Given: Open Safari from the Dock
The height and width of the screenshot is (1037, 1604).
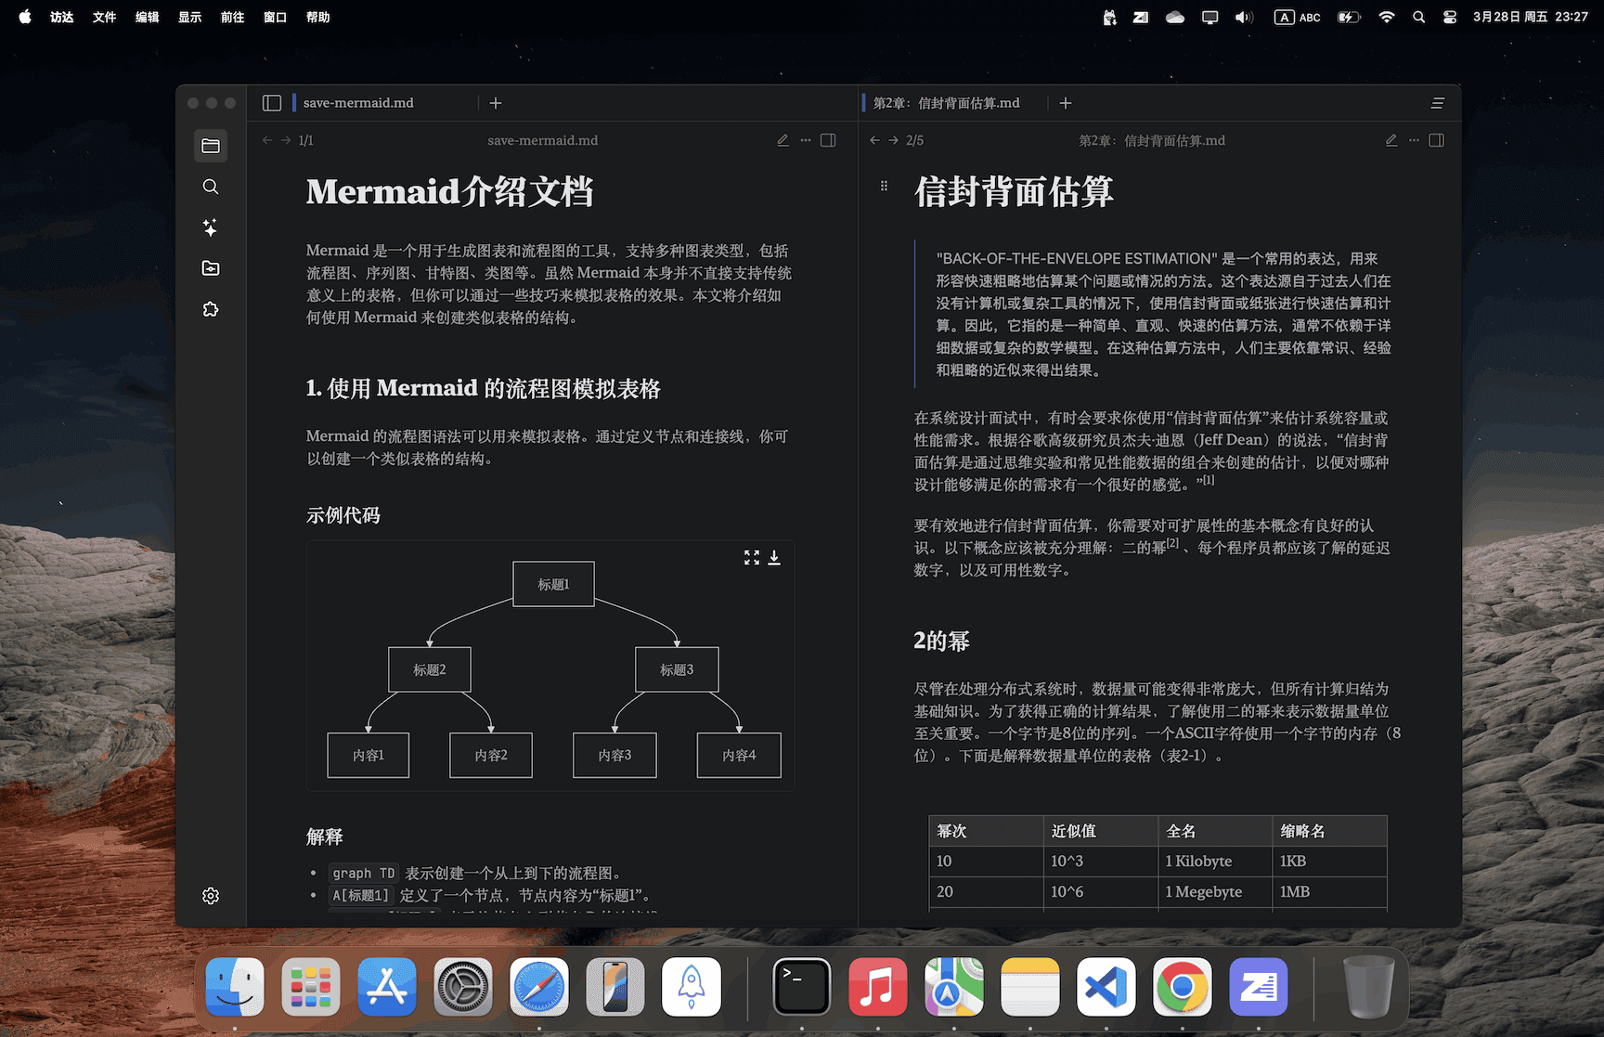Looking at the screenshot, I should (539, 987).
